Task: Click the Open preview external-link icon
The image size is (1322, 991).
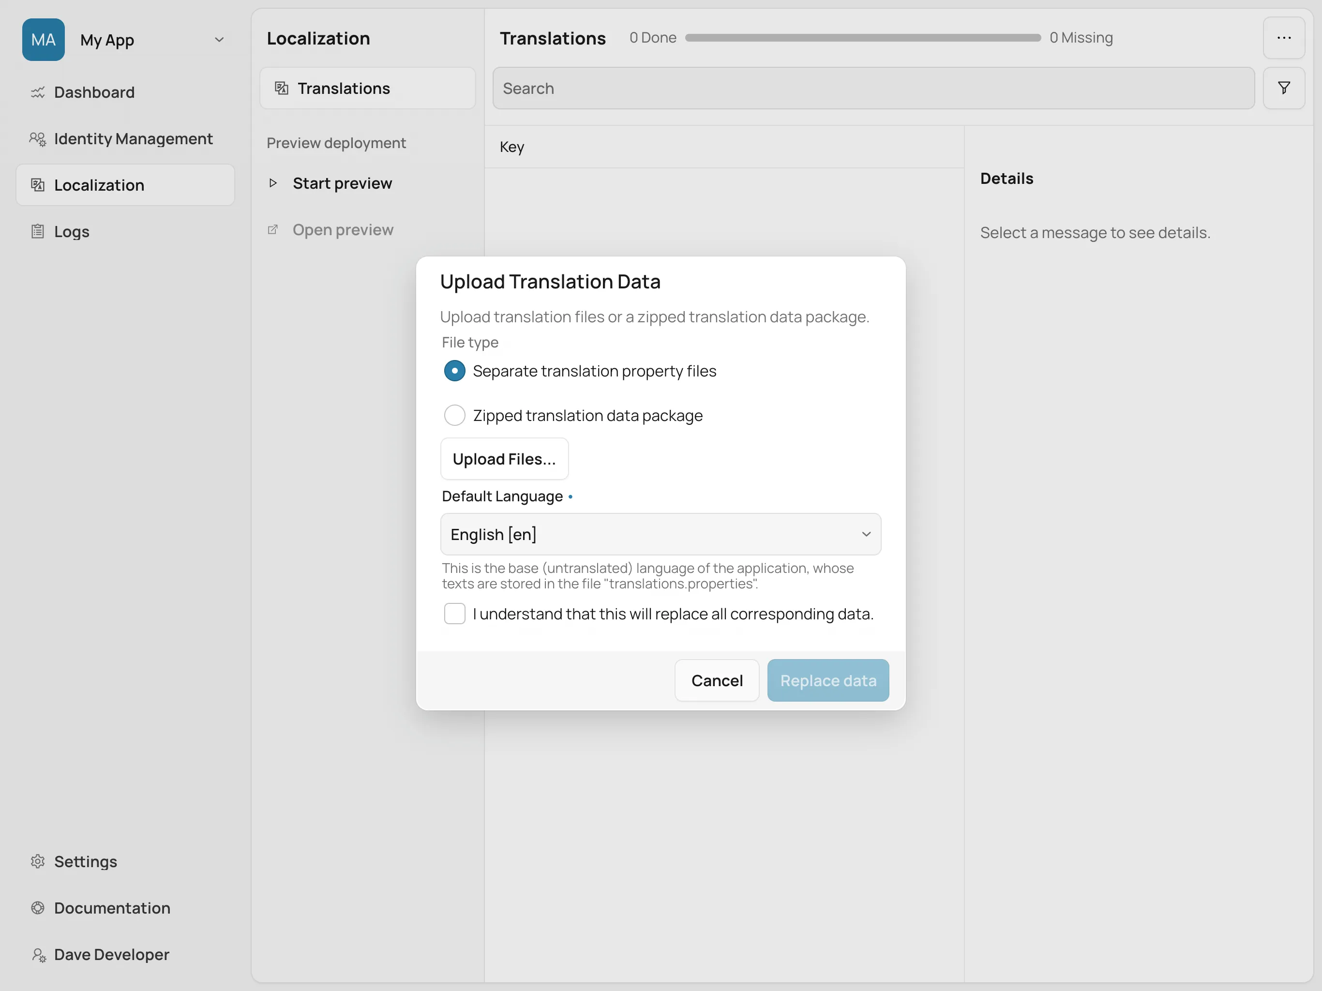Action: [x=273, y=229]
